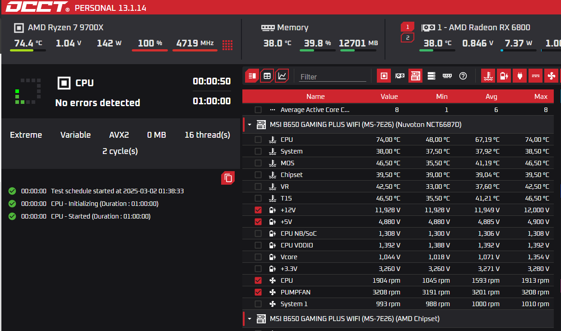This screenshot has height=331, width=561.
Task: Click the AMD Ryzen 7 9700X processor icon
Action: (19, 28)
